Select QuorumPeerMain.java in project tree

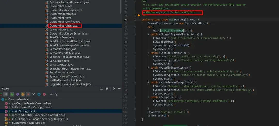(64, 26)
